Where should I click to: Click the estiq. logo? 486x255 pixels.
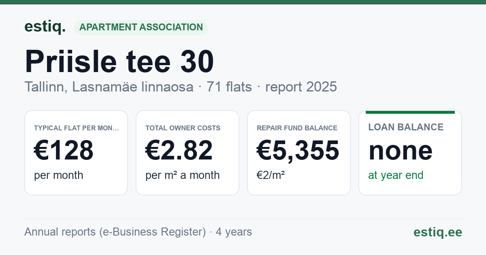45,27
